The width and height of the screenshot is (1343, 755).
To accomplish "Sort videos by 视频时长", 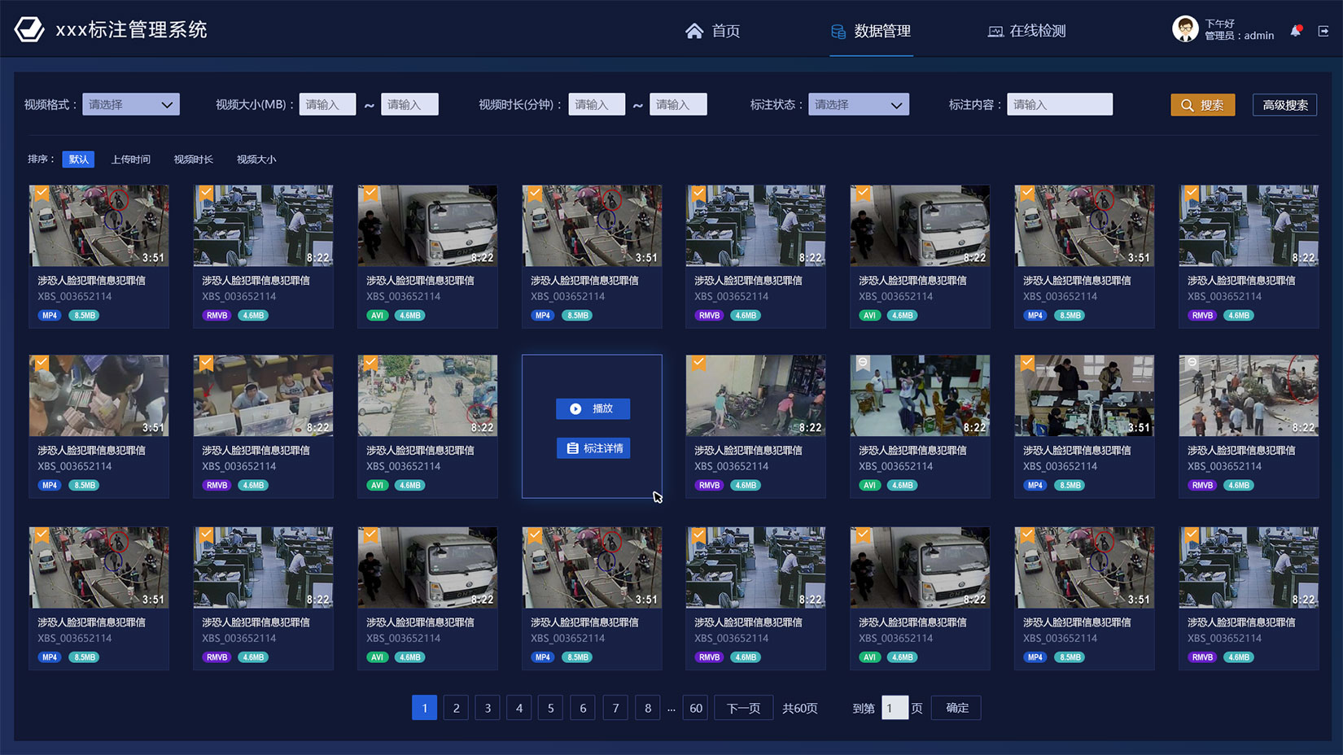I will click(x=193, y=159).
